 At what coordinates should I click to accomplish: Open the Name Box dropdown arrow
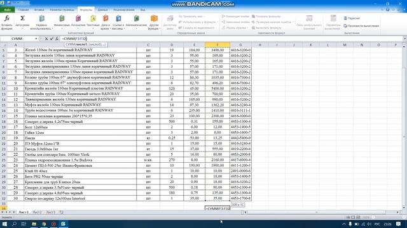(36, 39)
